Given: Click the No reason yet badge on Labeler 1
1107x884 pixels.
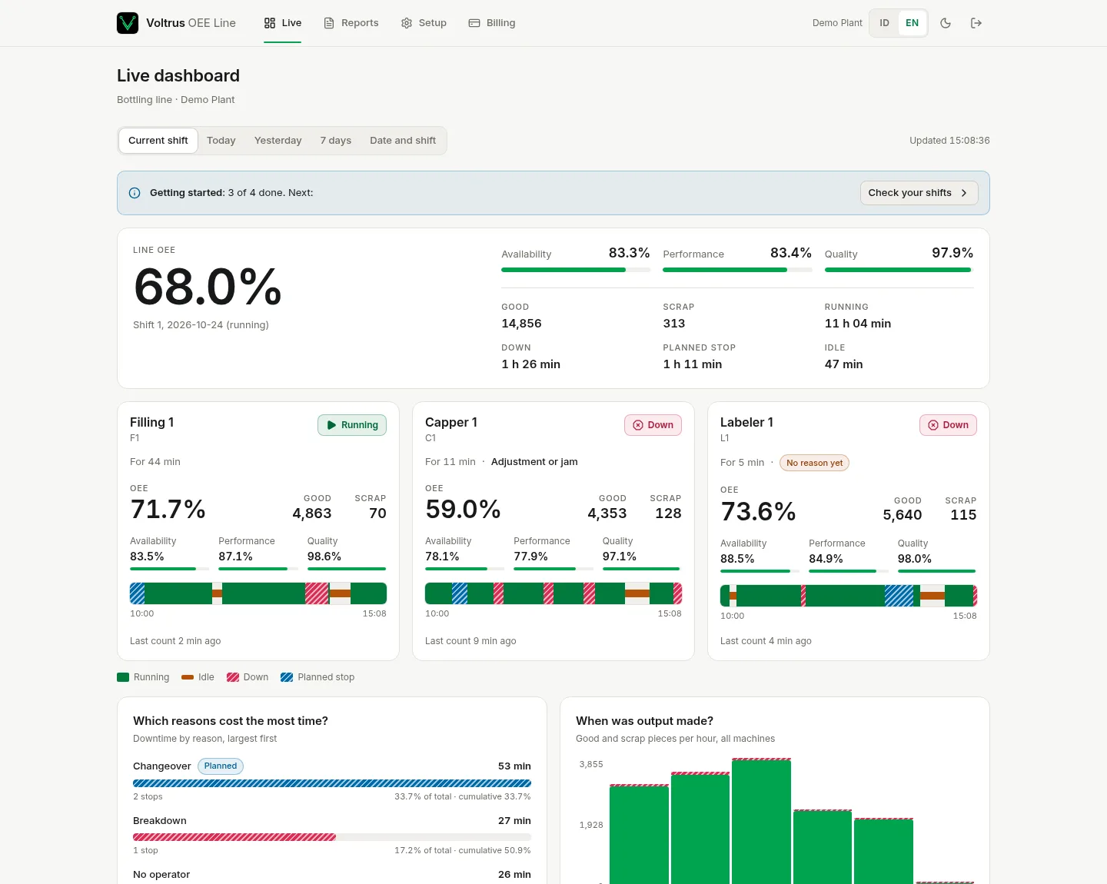Looking at the screenshot, I should pyautogui.click(x=814, y=463).
